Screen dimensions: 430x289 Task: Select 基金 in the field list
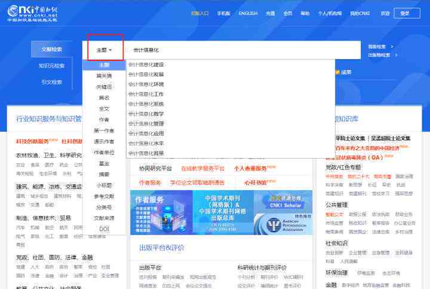pyautogui.click(x=104, y=163)
